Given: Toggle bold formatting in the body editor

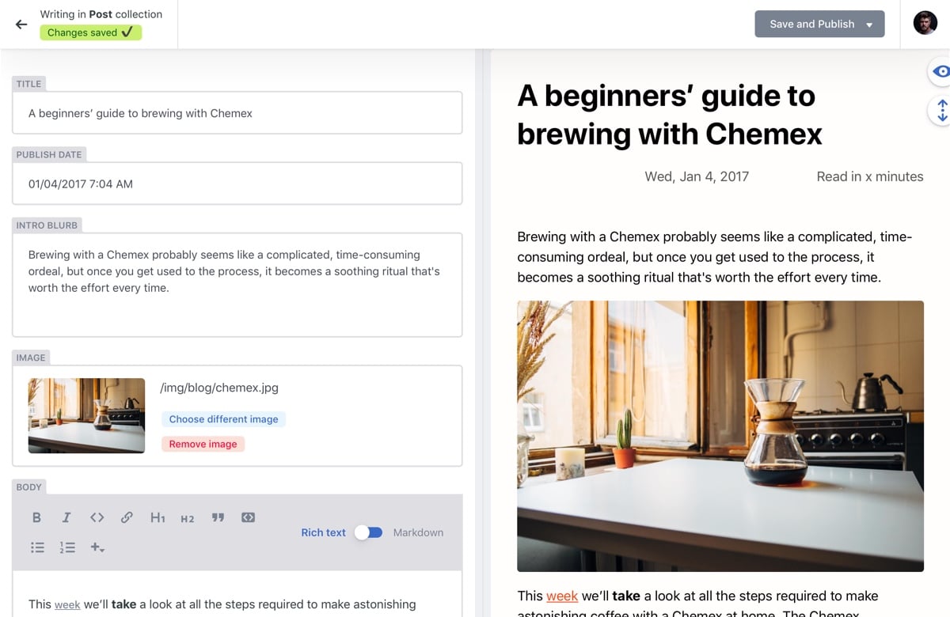Looking at the screenshot, I should click(36, 517).
